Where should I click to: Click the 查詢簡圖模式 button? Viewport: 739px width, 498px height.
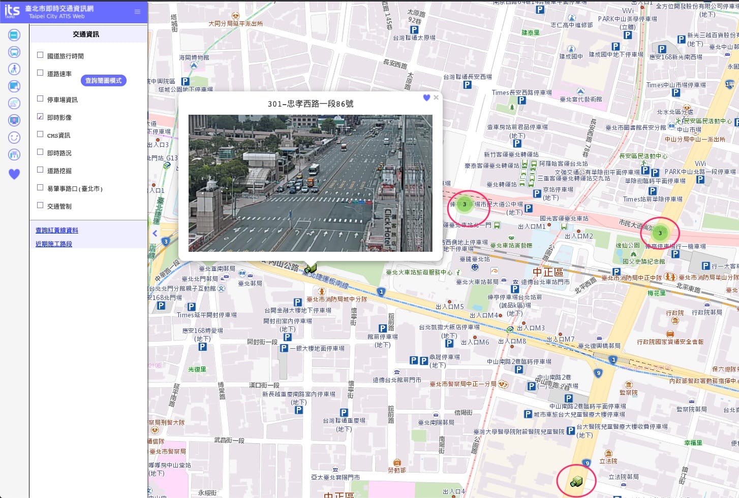(x=103, y=81)
